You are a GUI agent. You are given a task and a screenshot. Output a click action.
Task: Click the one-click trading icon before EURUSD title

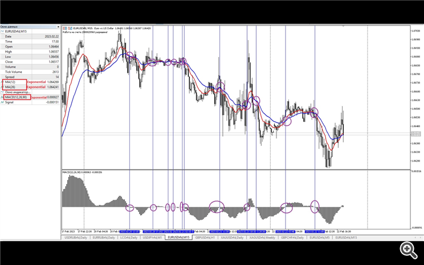65,28
